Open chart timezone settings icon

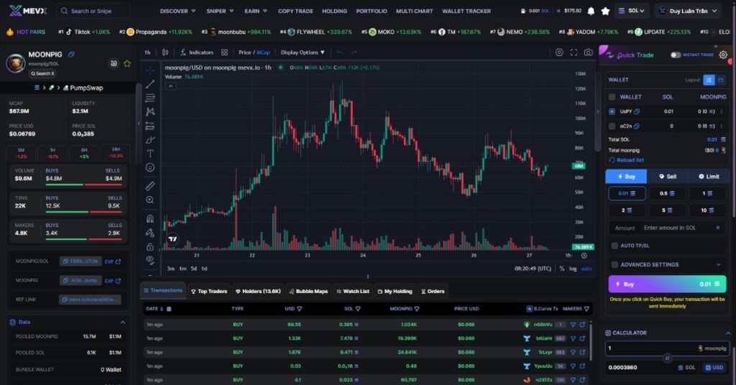(x=584, y=256)
